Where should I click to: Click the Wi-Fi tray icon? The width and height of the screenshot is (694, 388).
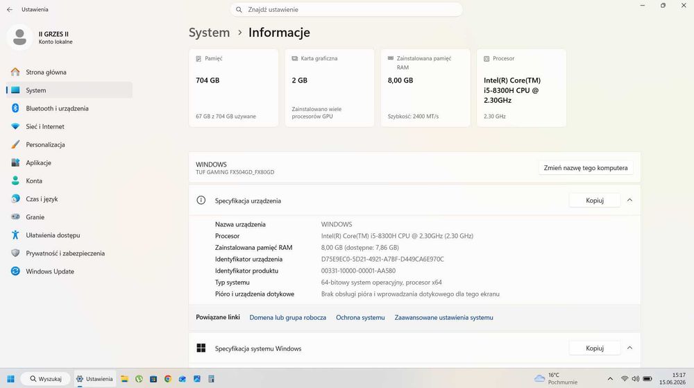click(625, 379)
